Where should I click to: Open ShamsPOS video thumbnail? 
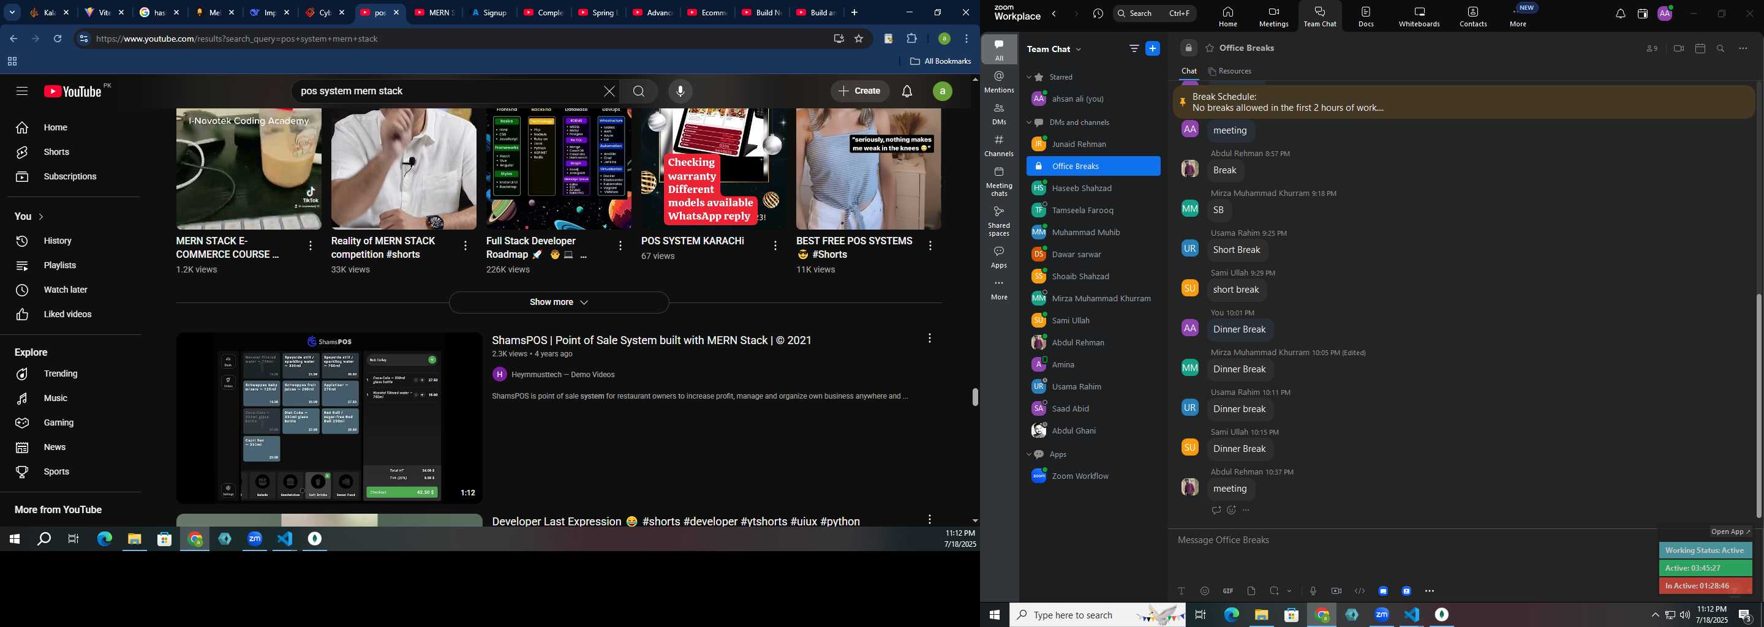(330, 418)
